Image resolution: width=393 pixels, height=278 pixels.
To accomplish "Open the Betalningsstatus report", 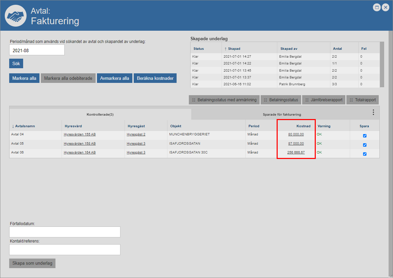I will [x=281, y=100].
